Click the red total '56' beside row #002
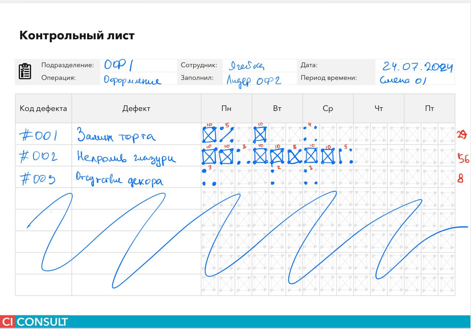This screenshot has height=331, width=471. point(463,158)
